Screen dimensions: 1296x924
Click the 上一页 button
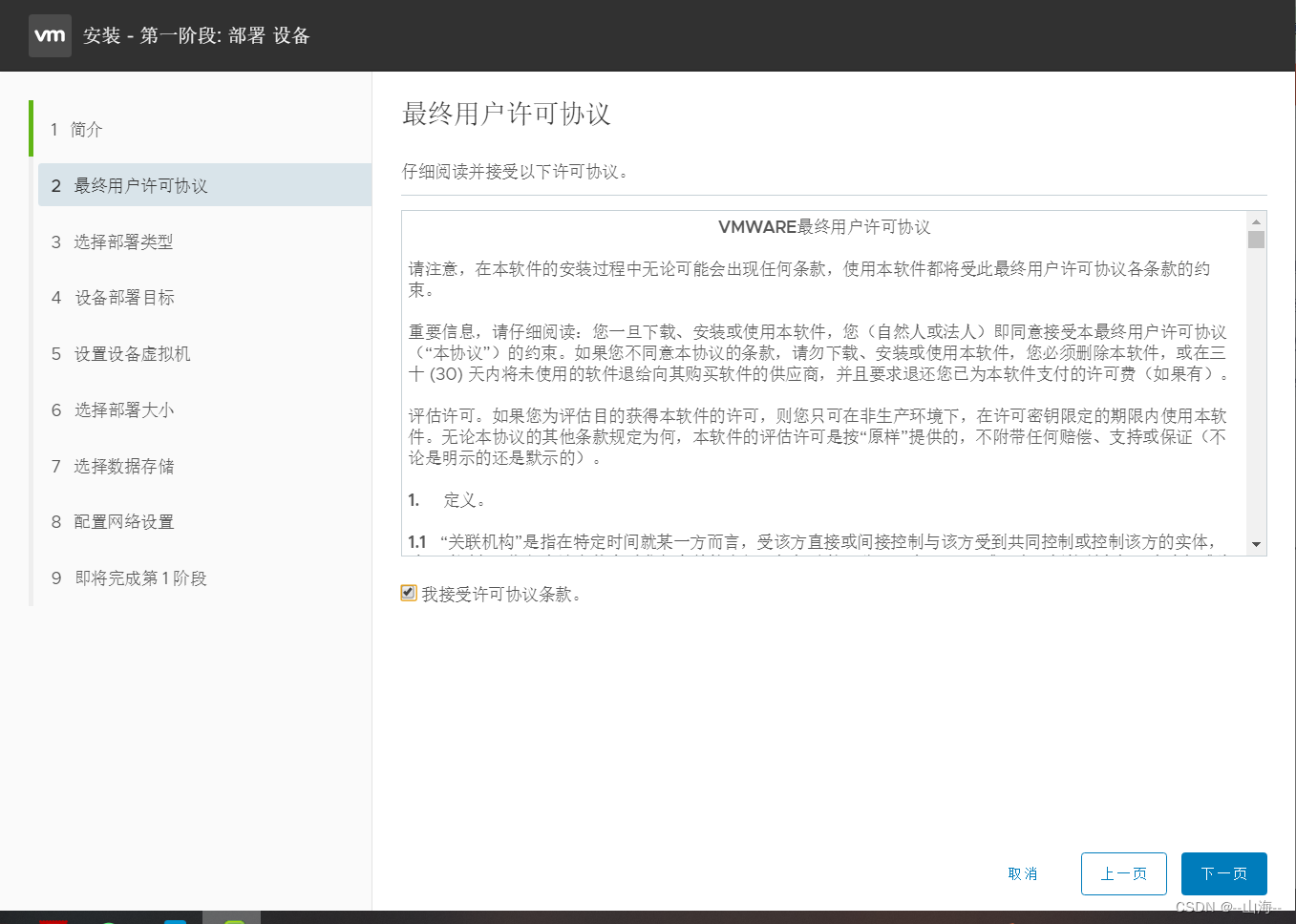pyautogui.click(x=1123, y=872)
